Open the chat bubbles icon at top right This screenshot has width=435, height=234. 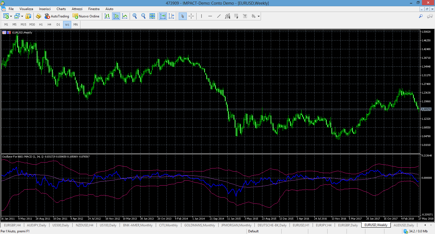[430, 16]
